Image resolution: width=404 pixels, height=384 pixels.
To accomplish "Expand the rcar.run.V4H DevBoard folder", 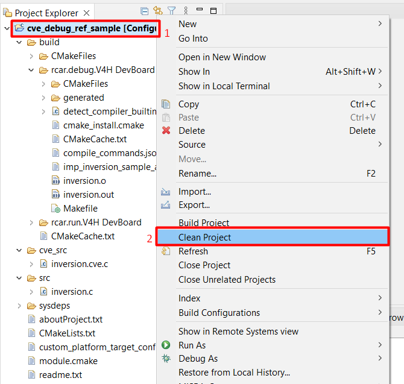I will click(x=31, y=222).
